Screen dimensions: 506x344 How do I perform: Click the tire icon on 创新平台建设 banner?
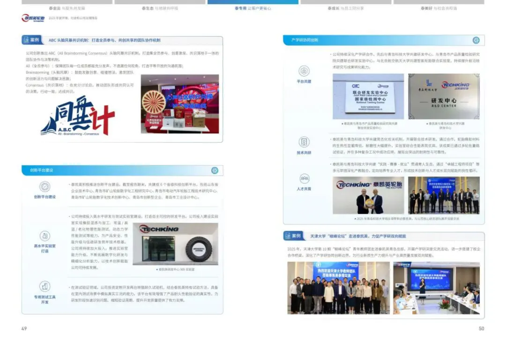pyautogui.click(x=215, y=170)
